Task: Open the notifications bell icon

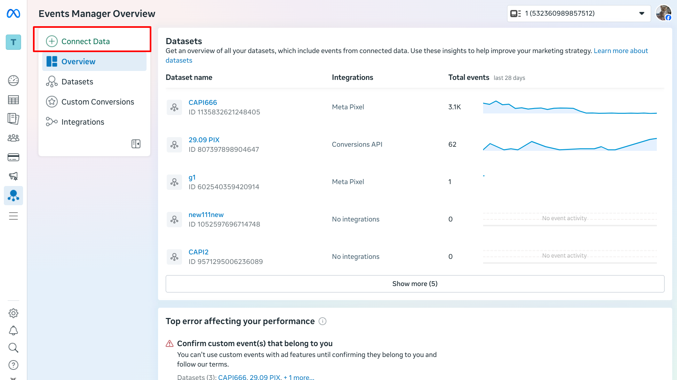Action: pyautogui.click(x=13, y=330)
